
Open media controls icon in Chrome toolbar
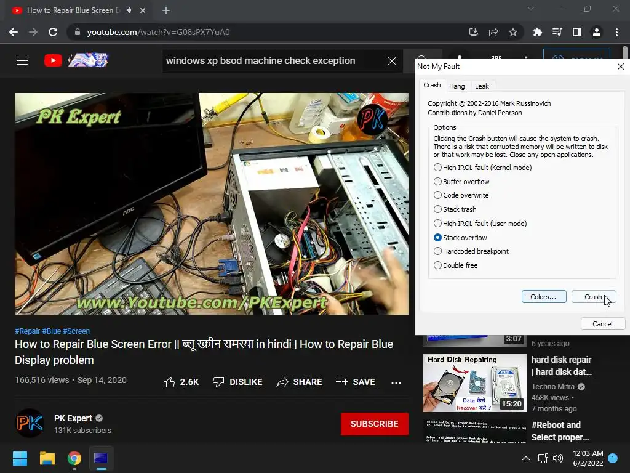click(557, 32)
